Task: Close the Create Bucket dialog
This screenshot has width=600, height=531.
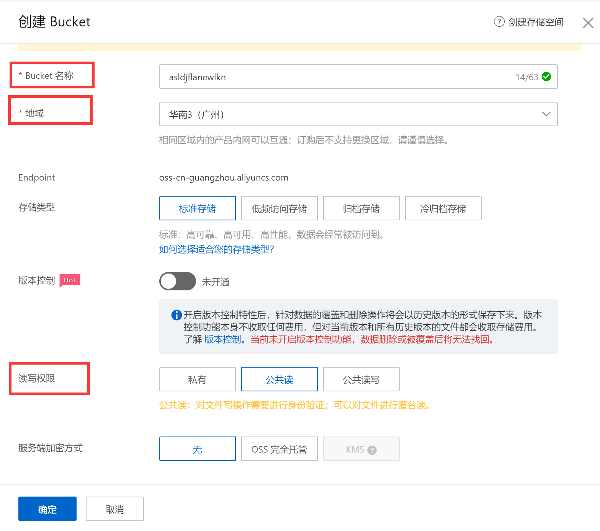Action: click(x=588, y=23)
